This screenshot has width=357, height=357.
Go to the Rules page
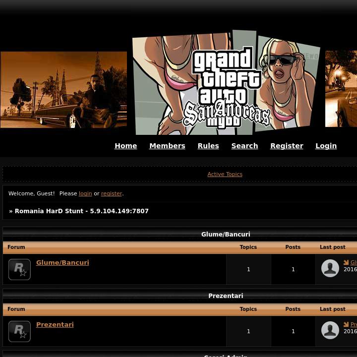tap(208, 146)
